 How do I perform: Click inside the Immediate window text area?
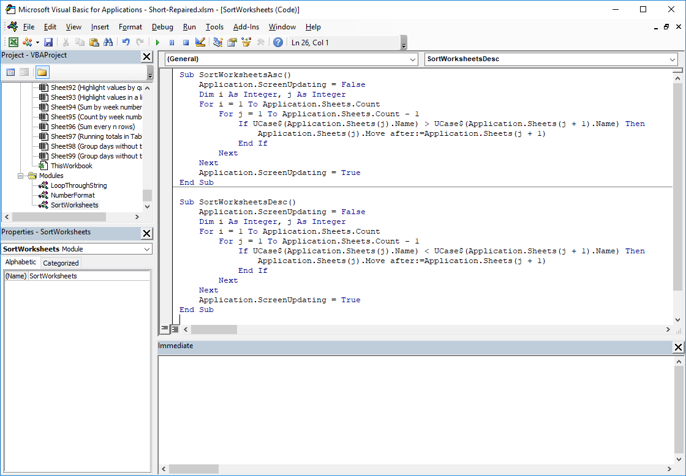tap(416, 411)
